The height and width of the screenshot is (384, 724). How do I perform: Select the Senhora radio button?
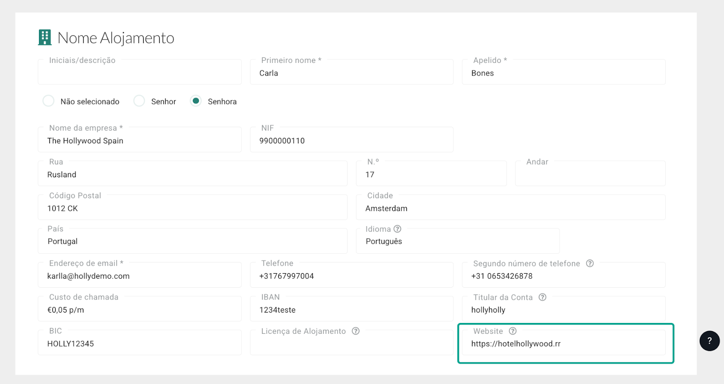tap(195, 101)
